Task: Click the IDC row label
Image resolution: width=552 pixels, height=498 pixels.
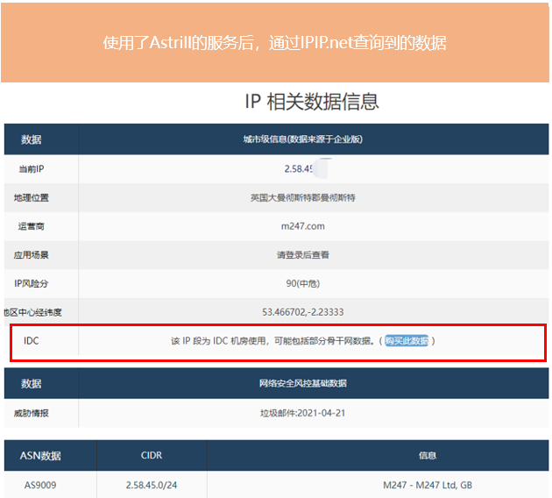Action: coord(32,340)
